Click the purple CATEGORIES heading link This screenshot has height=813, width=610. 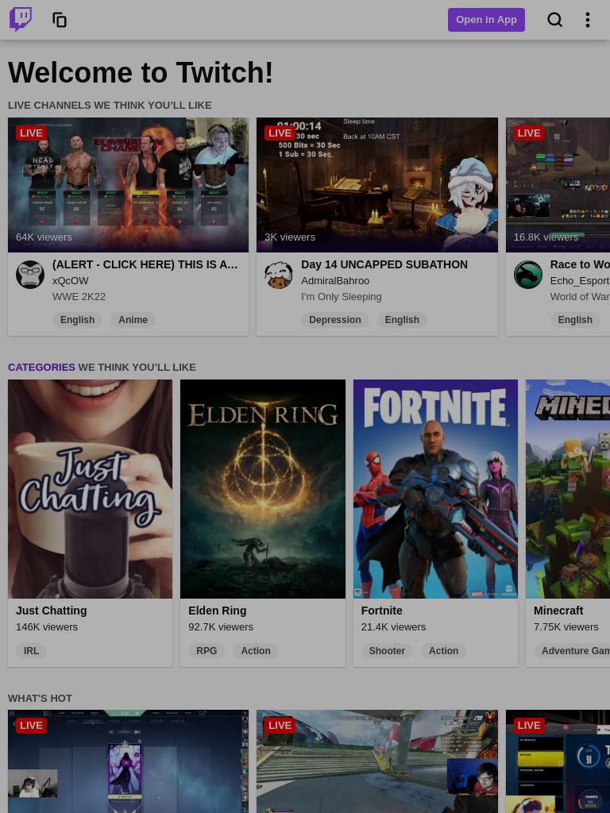[41, 367]
